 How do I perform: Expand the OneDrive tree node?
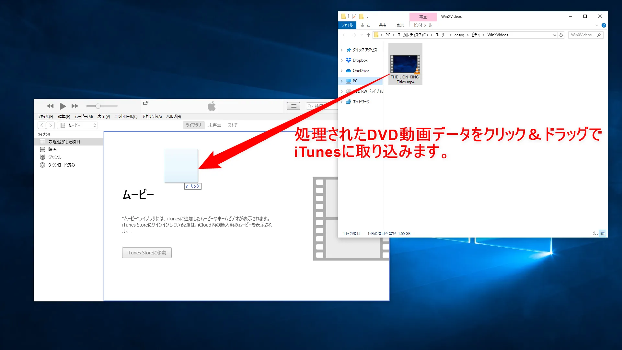341,71
